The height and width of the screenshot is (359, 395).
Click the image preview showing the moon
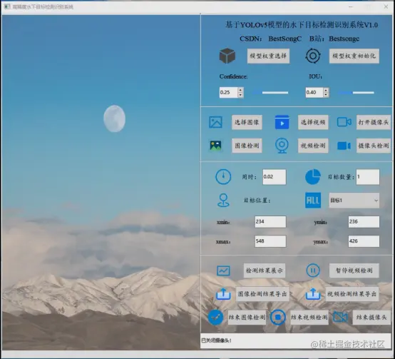click(x=101, y=182)
